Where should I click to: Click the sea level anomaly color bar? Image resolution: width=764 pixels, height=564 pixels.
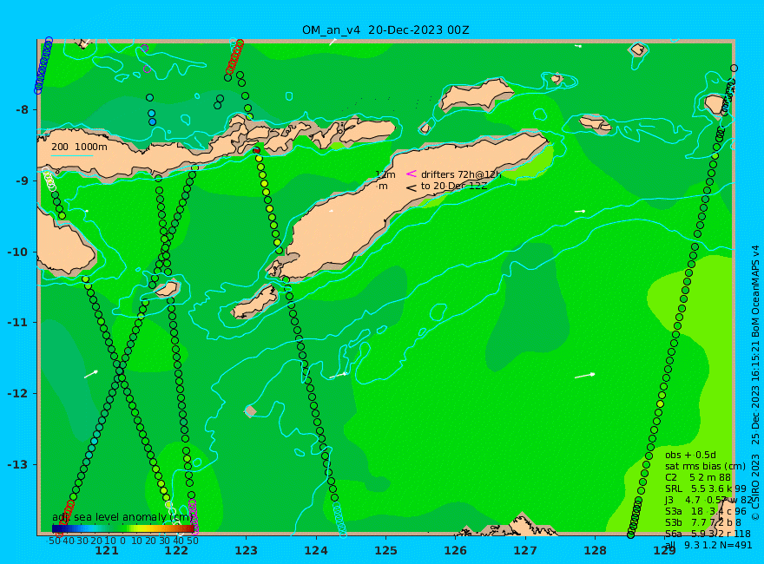[x=123, y=528]
